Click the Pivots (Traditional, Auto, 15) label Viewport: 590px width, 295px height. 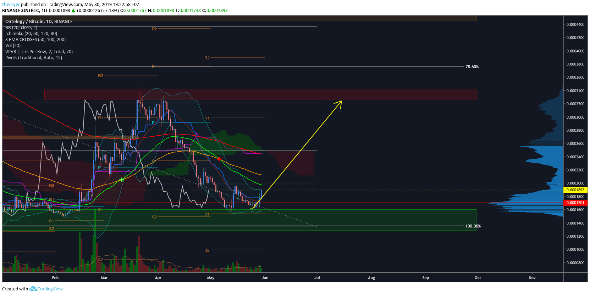tap(34, 58)
